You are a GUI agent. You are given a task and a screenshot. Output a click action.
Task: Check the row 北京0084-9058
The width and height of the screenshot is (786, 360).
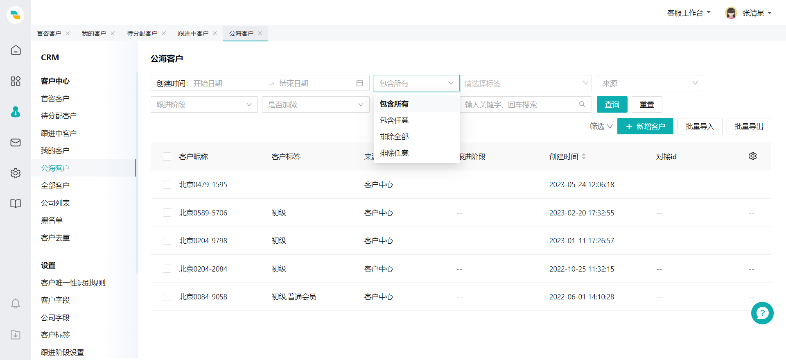point(167,297)
